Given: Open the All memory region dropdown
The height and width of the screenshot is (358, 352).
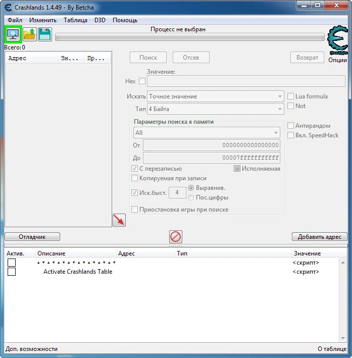Looking at the screenshot, I should (x=207, y=133).
